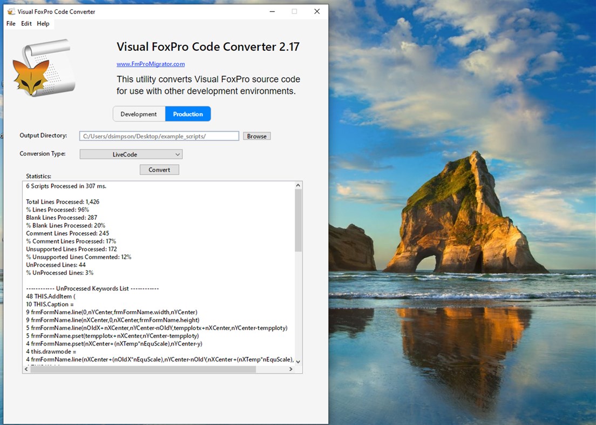Viewport: 596px width, 425px height.
Task: Click the "6 Scripts Processed in 307 ms." line
Action: pyautogui.click(x=66, y=186)
